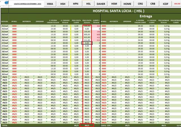Image resolution: width=181 pixels, height=127 pixels.
Task: Click the 'Coleta -10% =' label in the total row
Action: click(x=106, y=126)
